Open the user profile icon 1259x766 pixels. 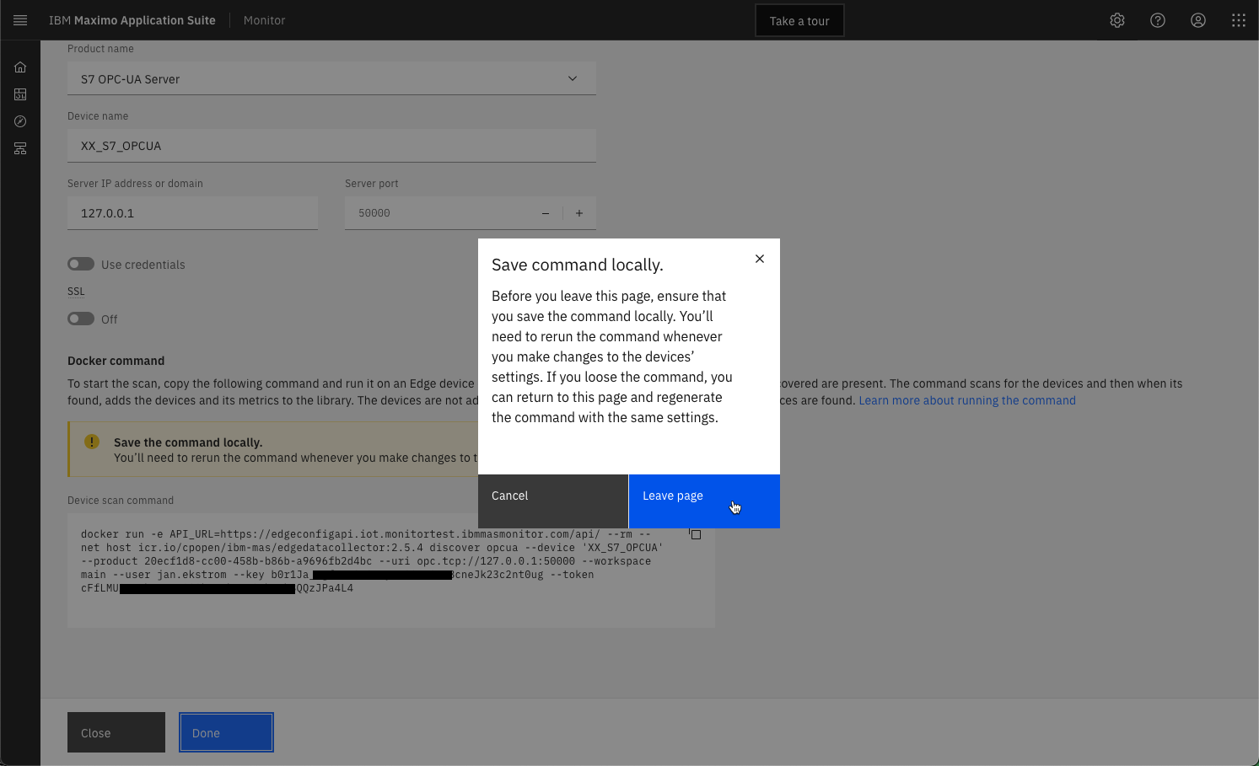click(1198, 20)
